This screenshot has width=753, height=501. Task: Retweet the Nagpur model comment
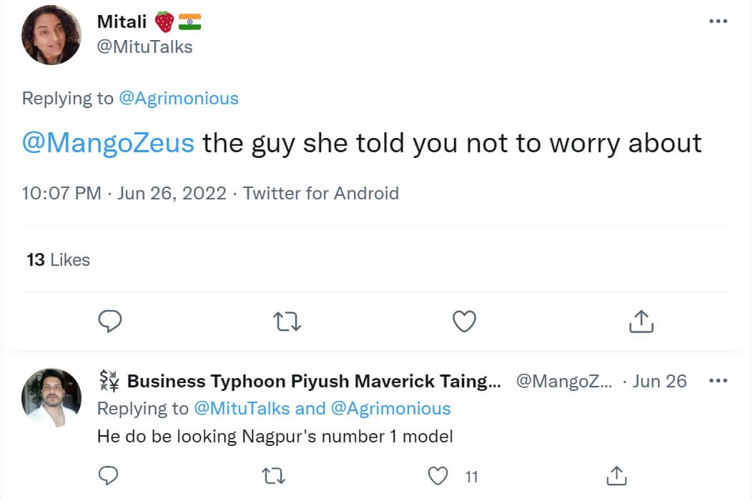(x=272, y=475)
